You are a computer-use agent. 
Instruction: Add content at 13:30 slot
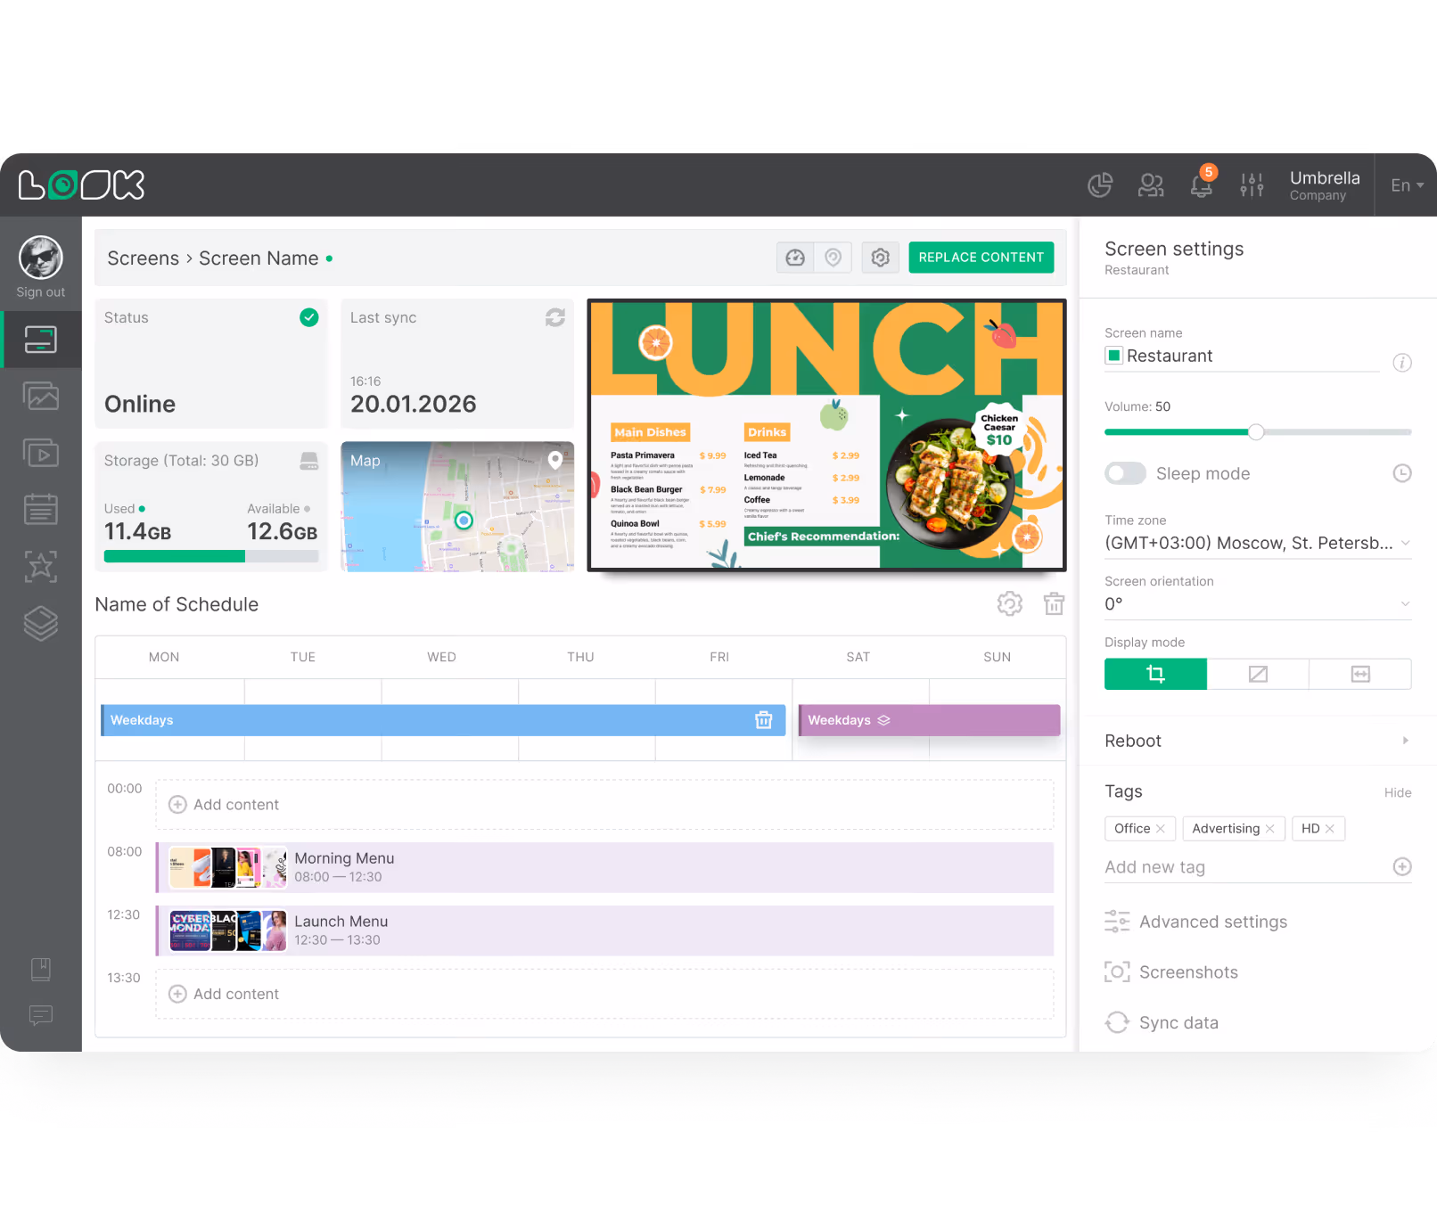click(x=604, y=994)
